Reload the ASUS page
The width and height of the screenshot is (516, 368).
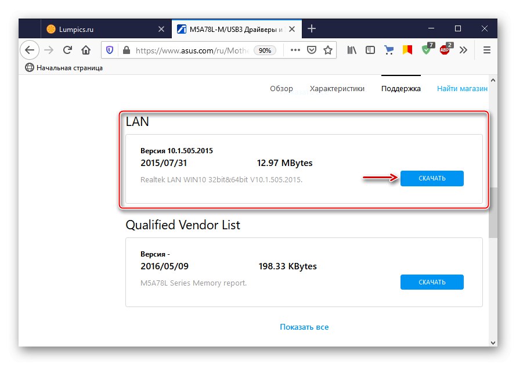(67, 50)
